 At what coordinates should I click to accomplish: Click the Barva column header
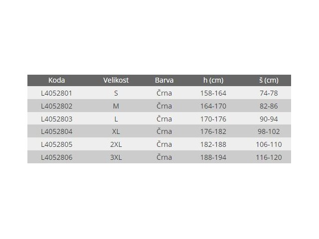(164, 80)
